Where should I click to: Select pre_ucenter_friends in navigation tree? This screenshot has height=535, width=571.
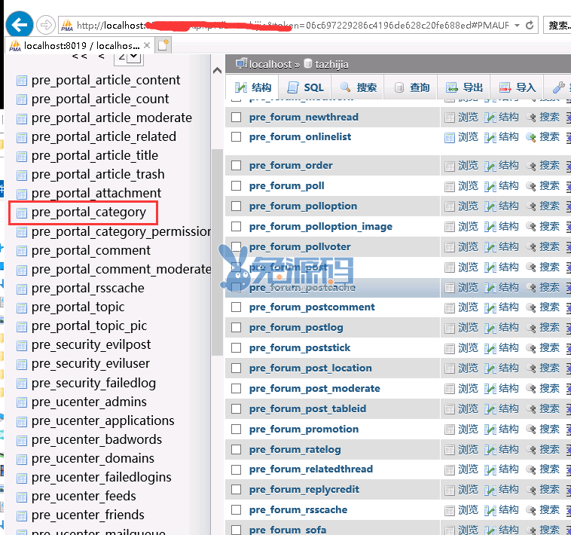[x=88, y=515]
